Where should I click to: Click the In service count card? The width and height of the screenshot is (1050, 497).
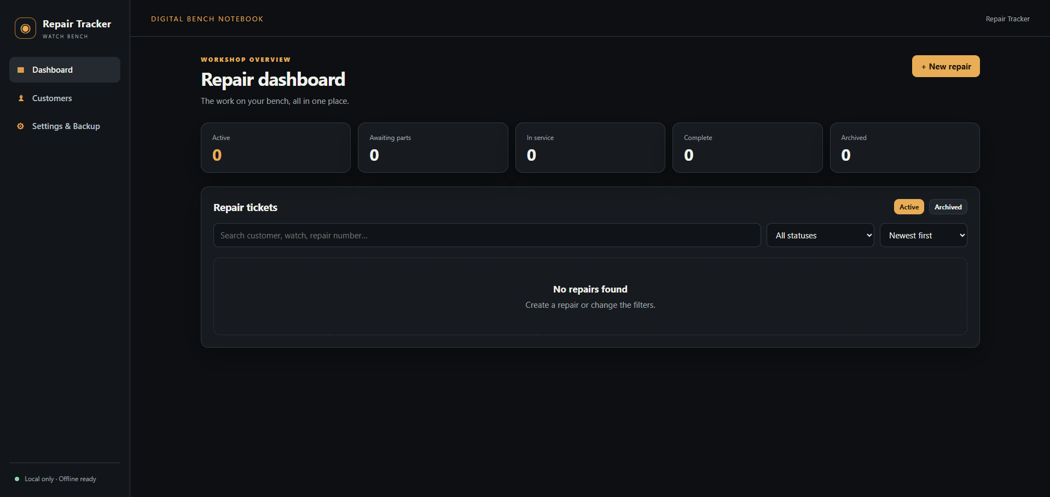pos(590,148)
